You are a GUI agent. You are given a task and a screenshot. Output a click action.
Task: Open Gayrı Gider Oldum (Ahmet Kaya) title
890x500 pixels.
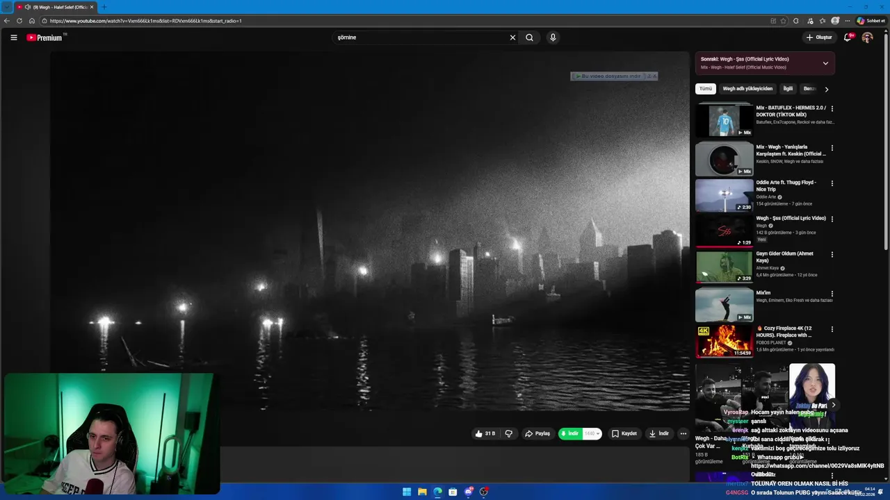pyautogui.click(x=785, y=257)
